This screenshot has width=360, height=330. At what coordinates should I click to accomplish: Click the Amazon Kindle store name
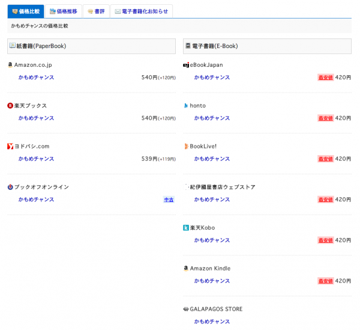(x=210, y=268)
